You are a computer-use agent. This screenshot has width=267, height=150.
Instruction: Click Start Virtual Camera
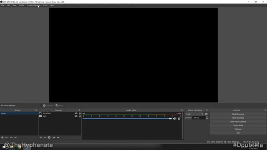[x=238, y=122]
